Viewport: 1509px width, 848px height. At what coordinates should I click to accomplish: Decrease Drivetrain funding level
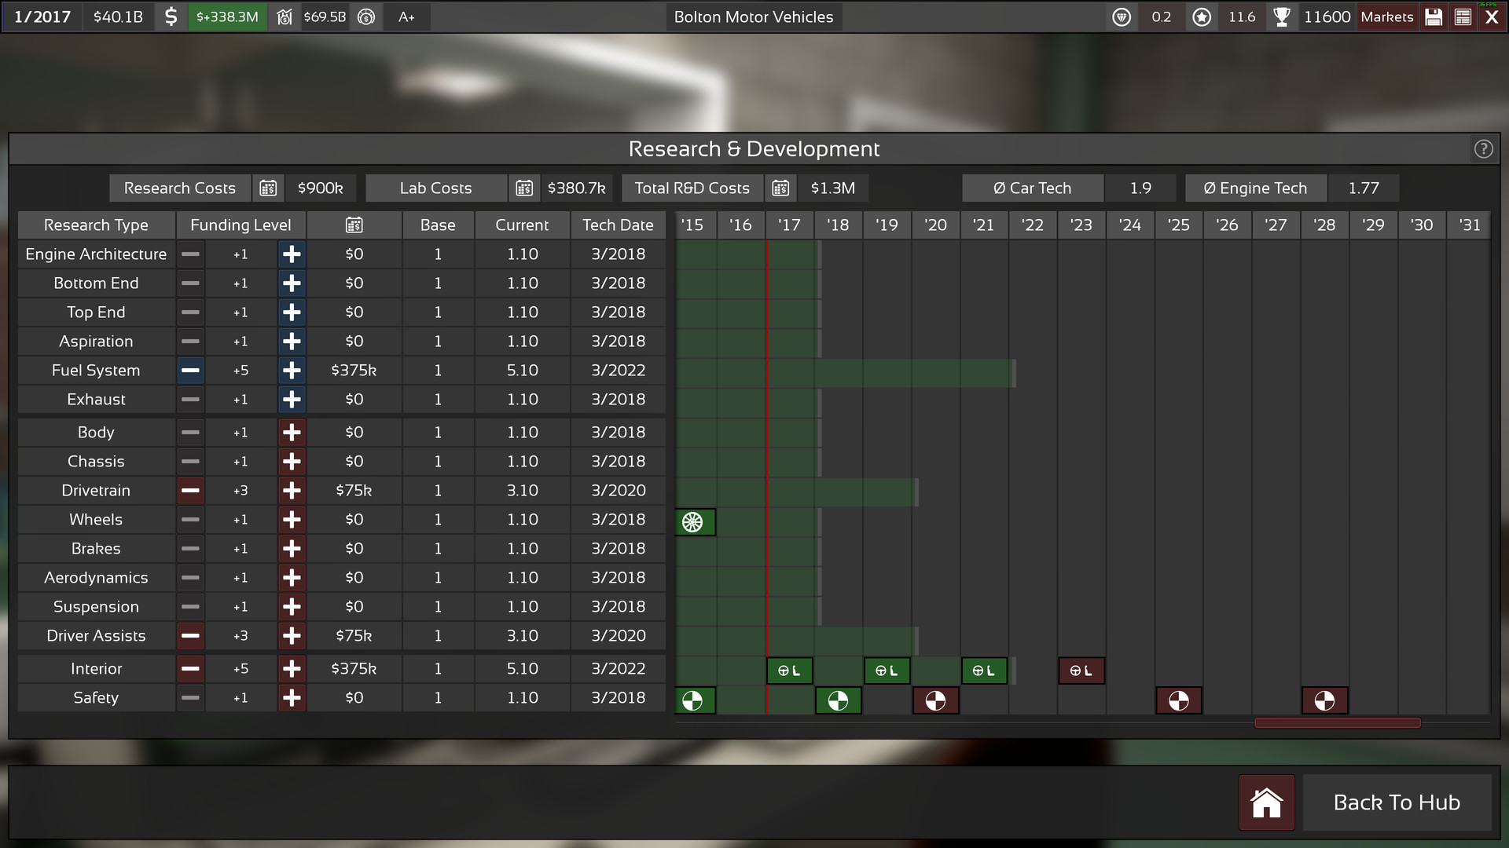[x=190, y=491]
